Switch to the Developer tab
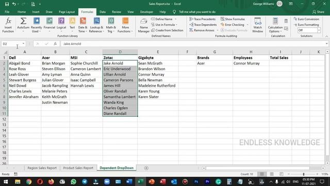Image resolution: width=330 pixels, height=186 pixels. (x=146, y=12)
